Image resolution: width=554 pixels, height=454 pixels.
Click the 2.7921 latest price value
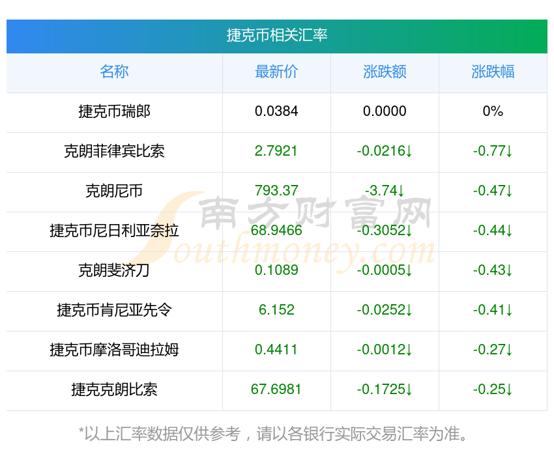pos(276,151)
